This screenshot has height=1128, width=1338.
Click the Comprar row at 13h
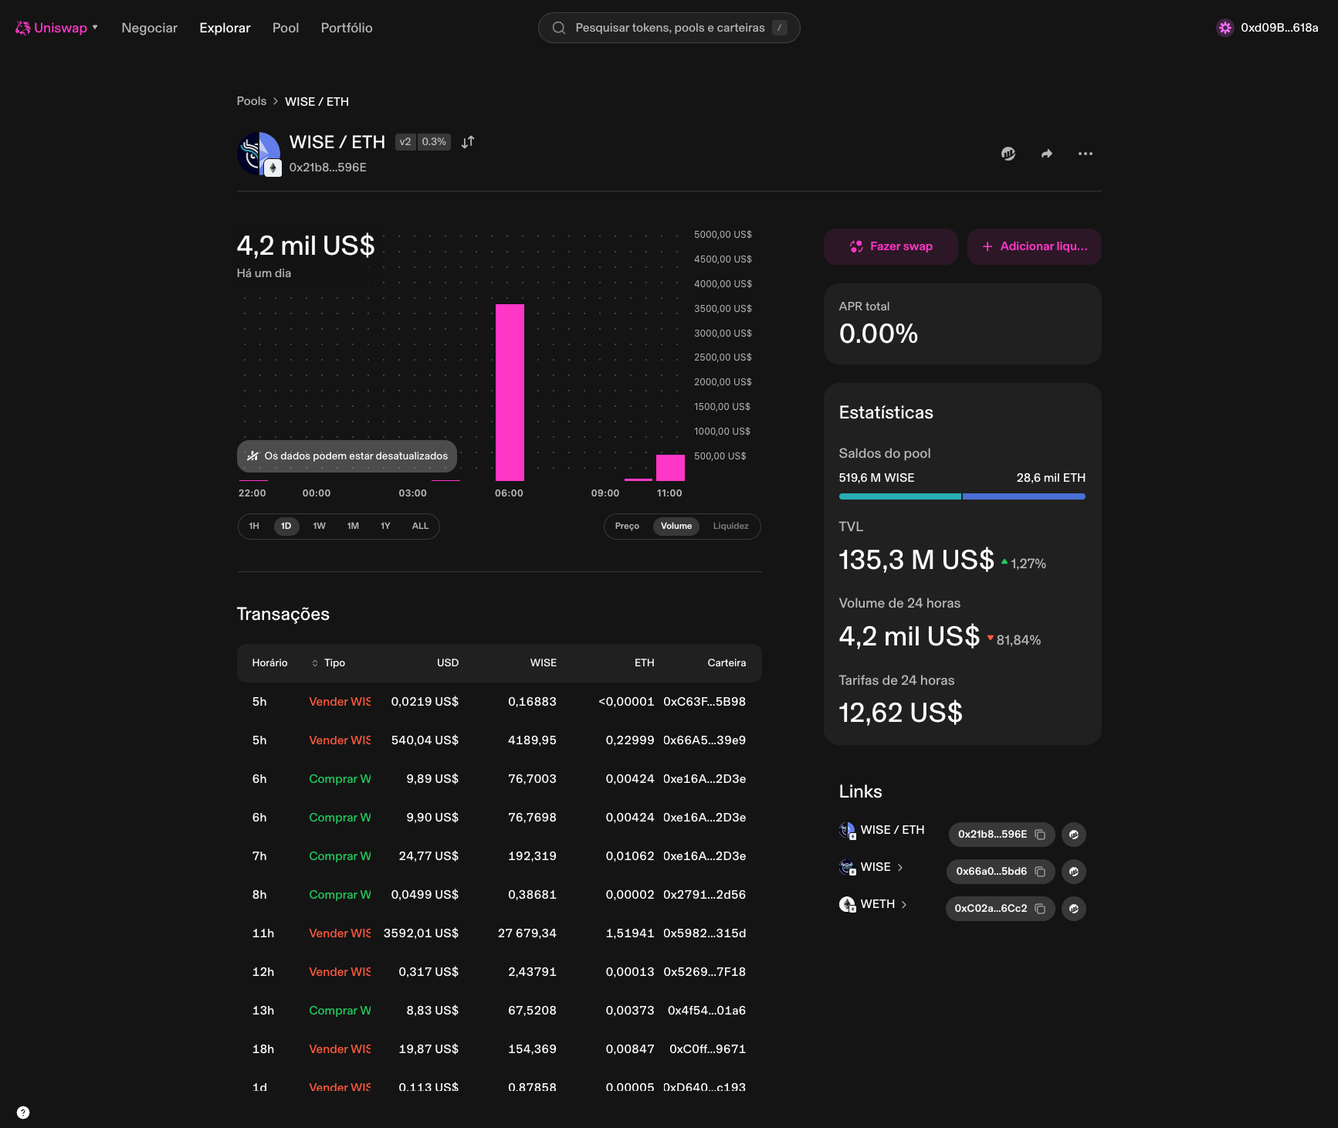tap(499, 1010)
